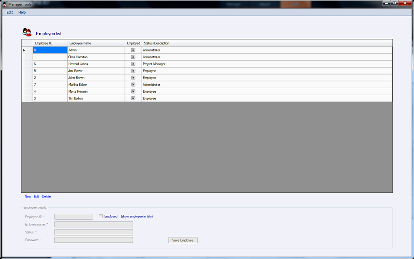Toggle Employed checkbox for Howard Jones
The height and width of the screenshot is (259, 414).
[x=133, y=64]
